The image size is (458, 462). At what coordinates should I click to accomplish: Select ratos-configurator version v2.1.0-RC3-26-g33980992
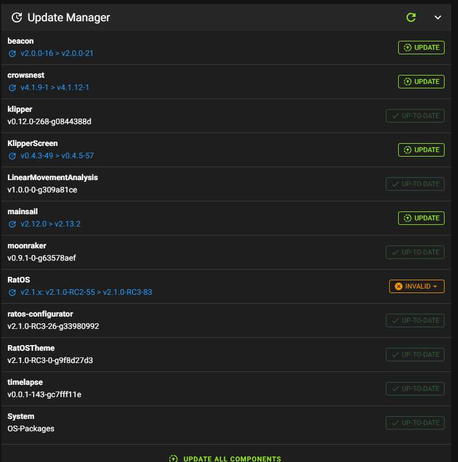click(53, 326)
